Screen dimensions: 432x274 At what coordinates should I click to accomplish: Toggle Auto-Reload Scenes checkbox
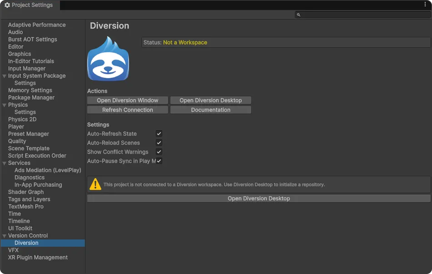tap(159, 143)
